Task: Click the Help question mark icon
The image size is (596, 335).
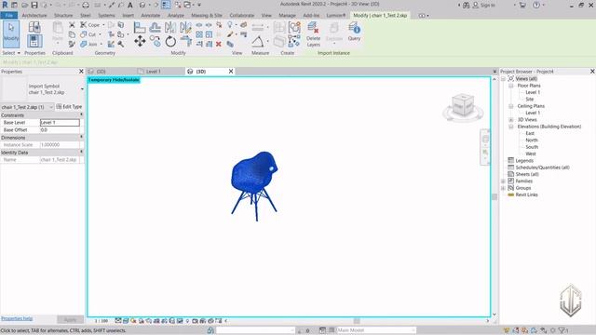Action: 536,5
